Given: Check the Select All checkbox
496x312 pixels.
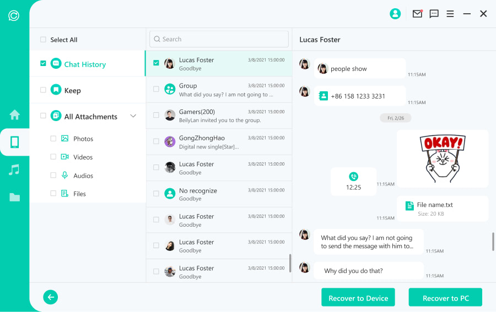Looking at the screenshot, I should coord(43,40).
